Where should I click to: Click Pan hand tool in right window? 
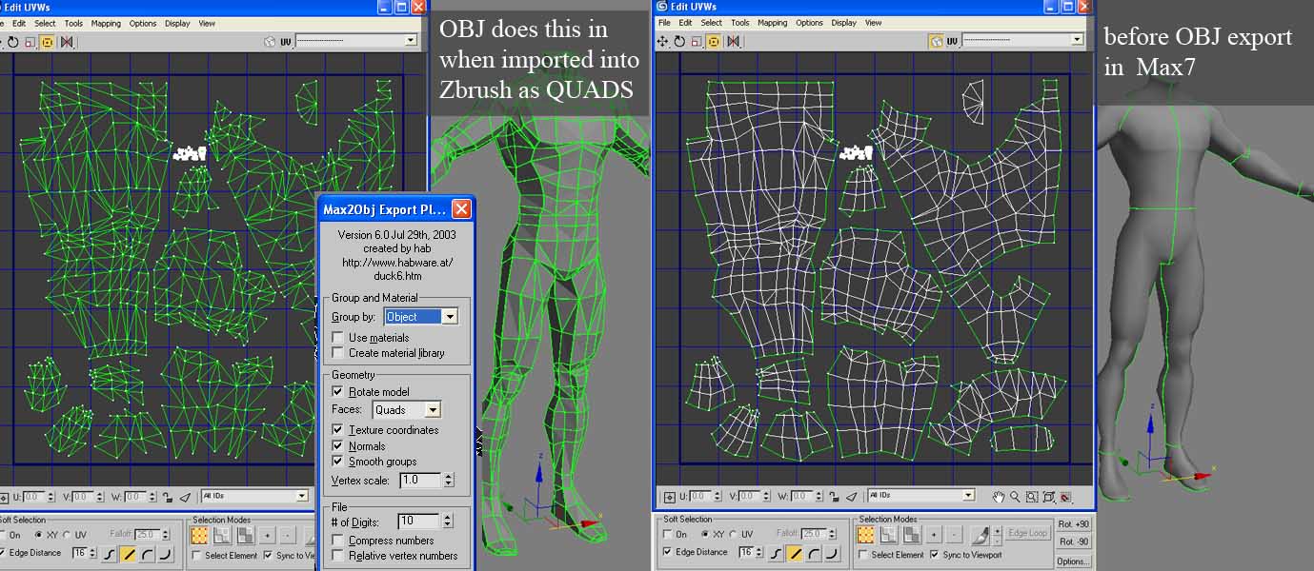[999, 497]
